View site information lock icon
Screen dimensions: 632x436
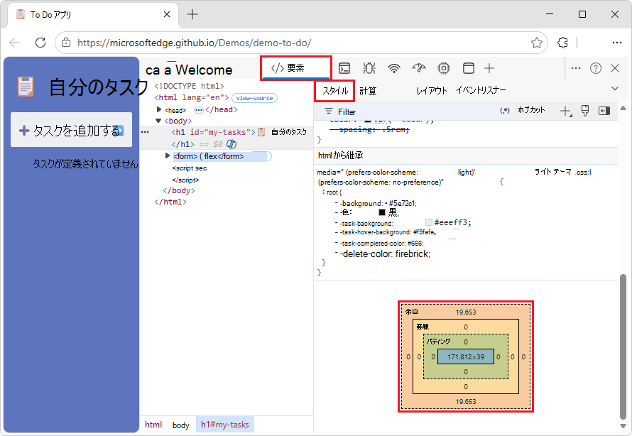(66, 43)
